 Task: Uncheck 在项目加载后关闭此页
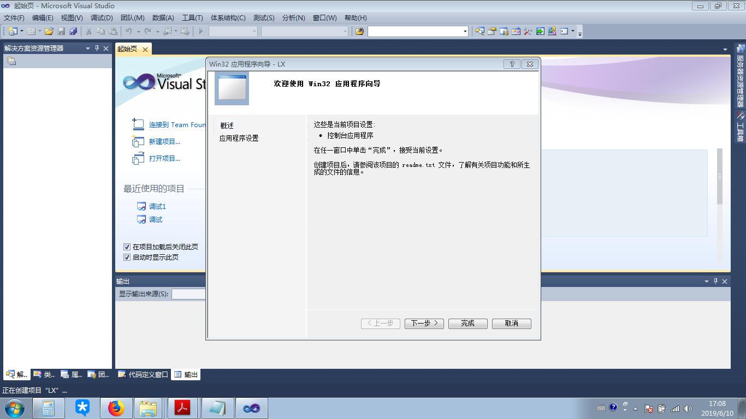click(x=127, y=247)
